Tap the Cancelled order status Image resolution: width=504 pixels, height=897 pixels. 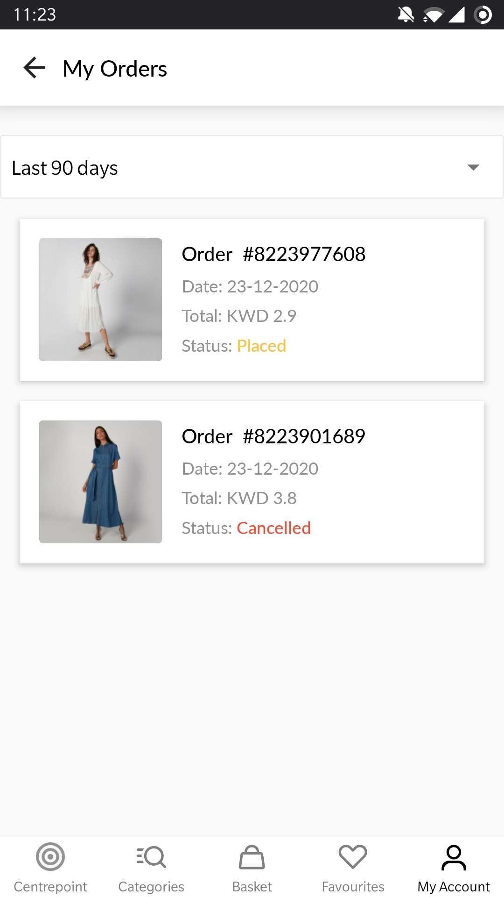coord(273,528)
